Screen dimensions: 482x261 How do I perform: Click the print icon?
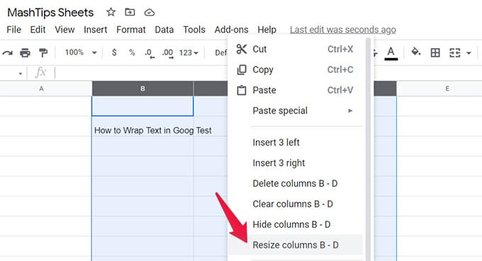tap(25, 53)
